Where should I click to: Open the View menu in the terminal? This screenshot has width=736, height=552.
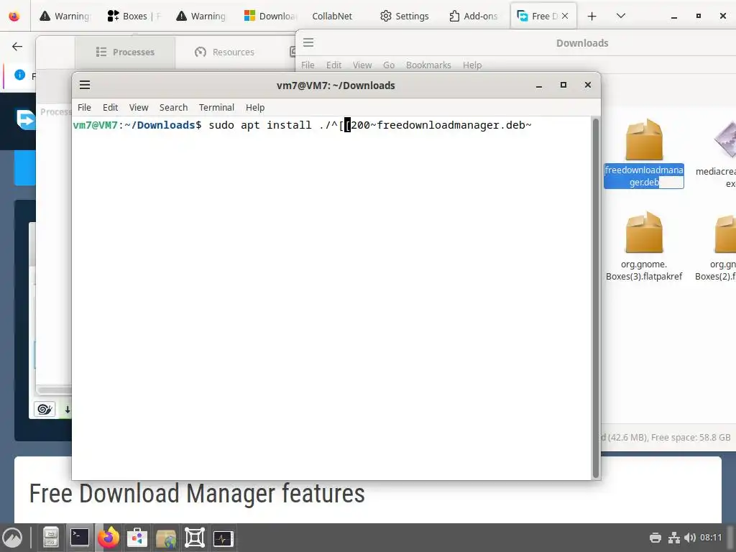coord(139,108)
